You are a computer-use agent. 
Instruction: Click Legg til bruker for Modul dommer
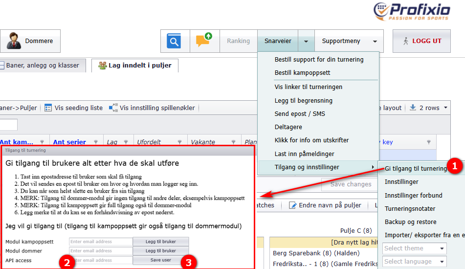click(161, 250)
